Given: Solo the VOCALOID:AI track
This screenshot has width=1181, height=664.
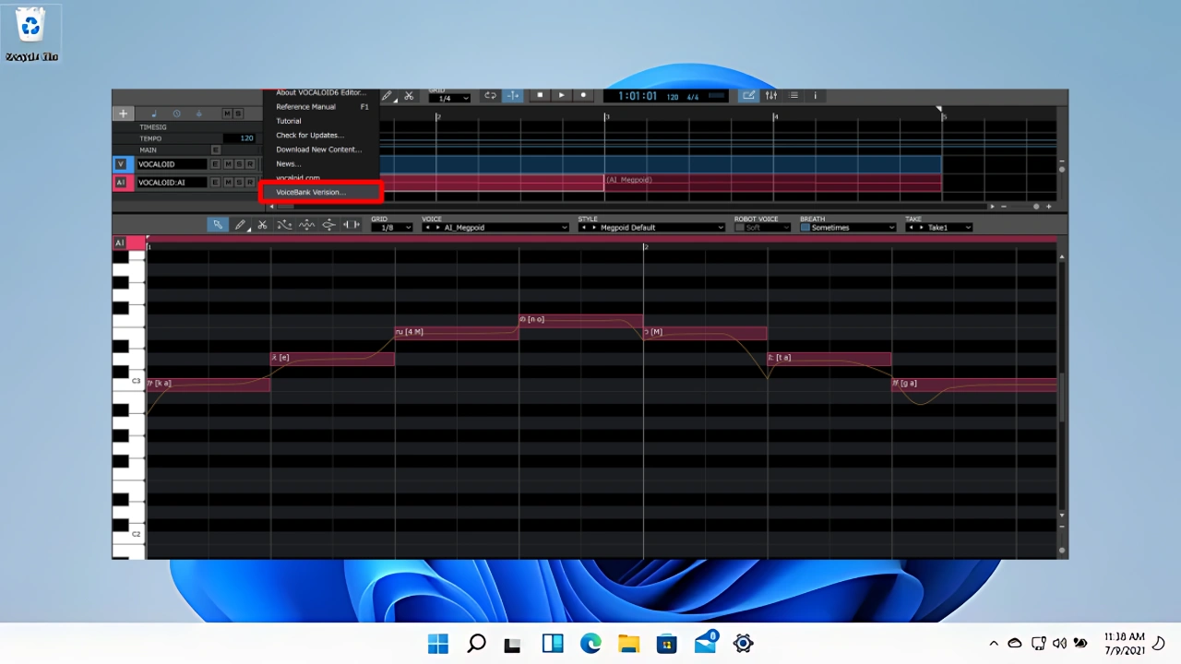Looking at the screenshot, I should tap(238, 183).
